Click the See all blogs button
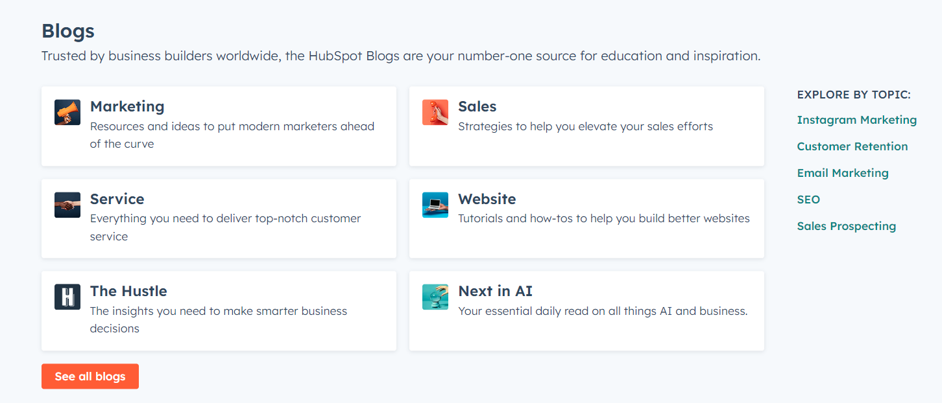The image size is (942, 403). point(90,376)
